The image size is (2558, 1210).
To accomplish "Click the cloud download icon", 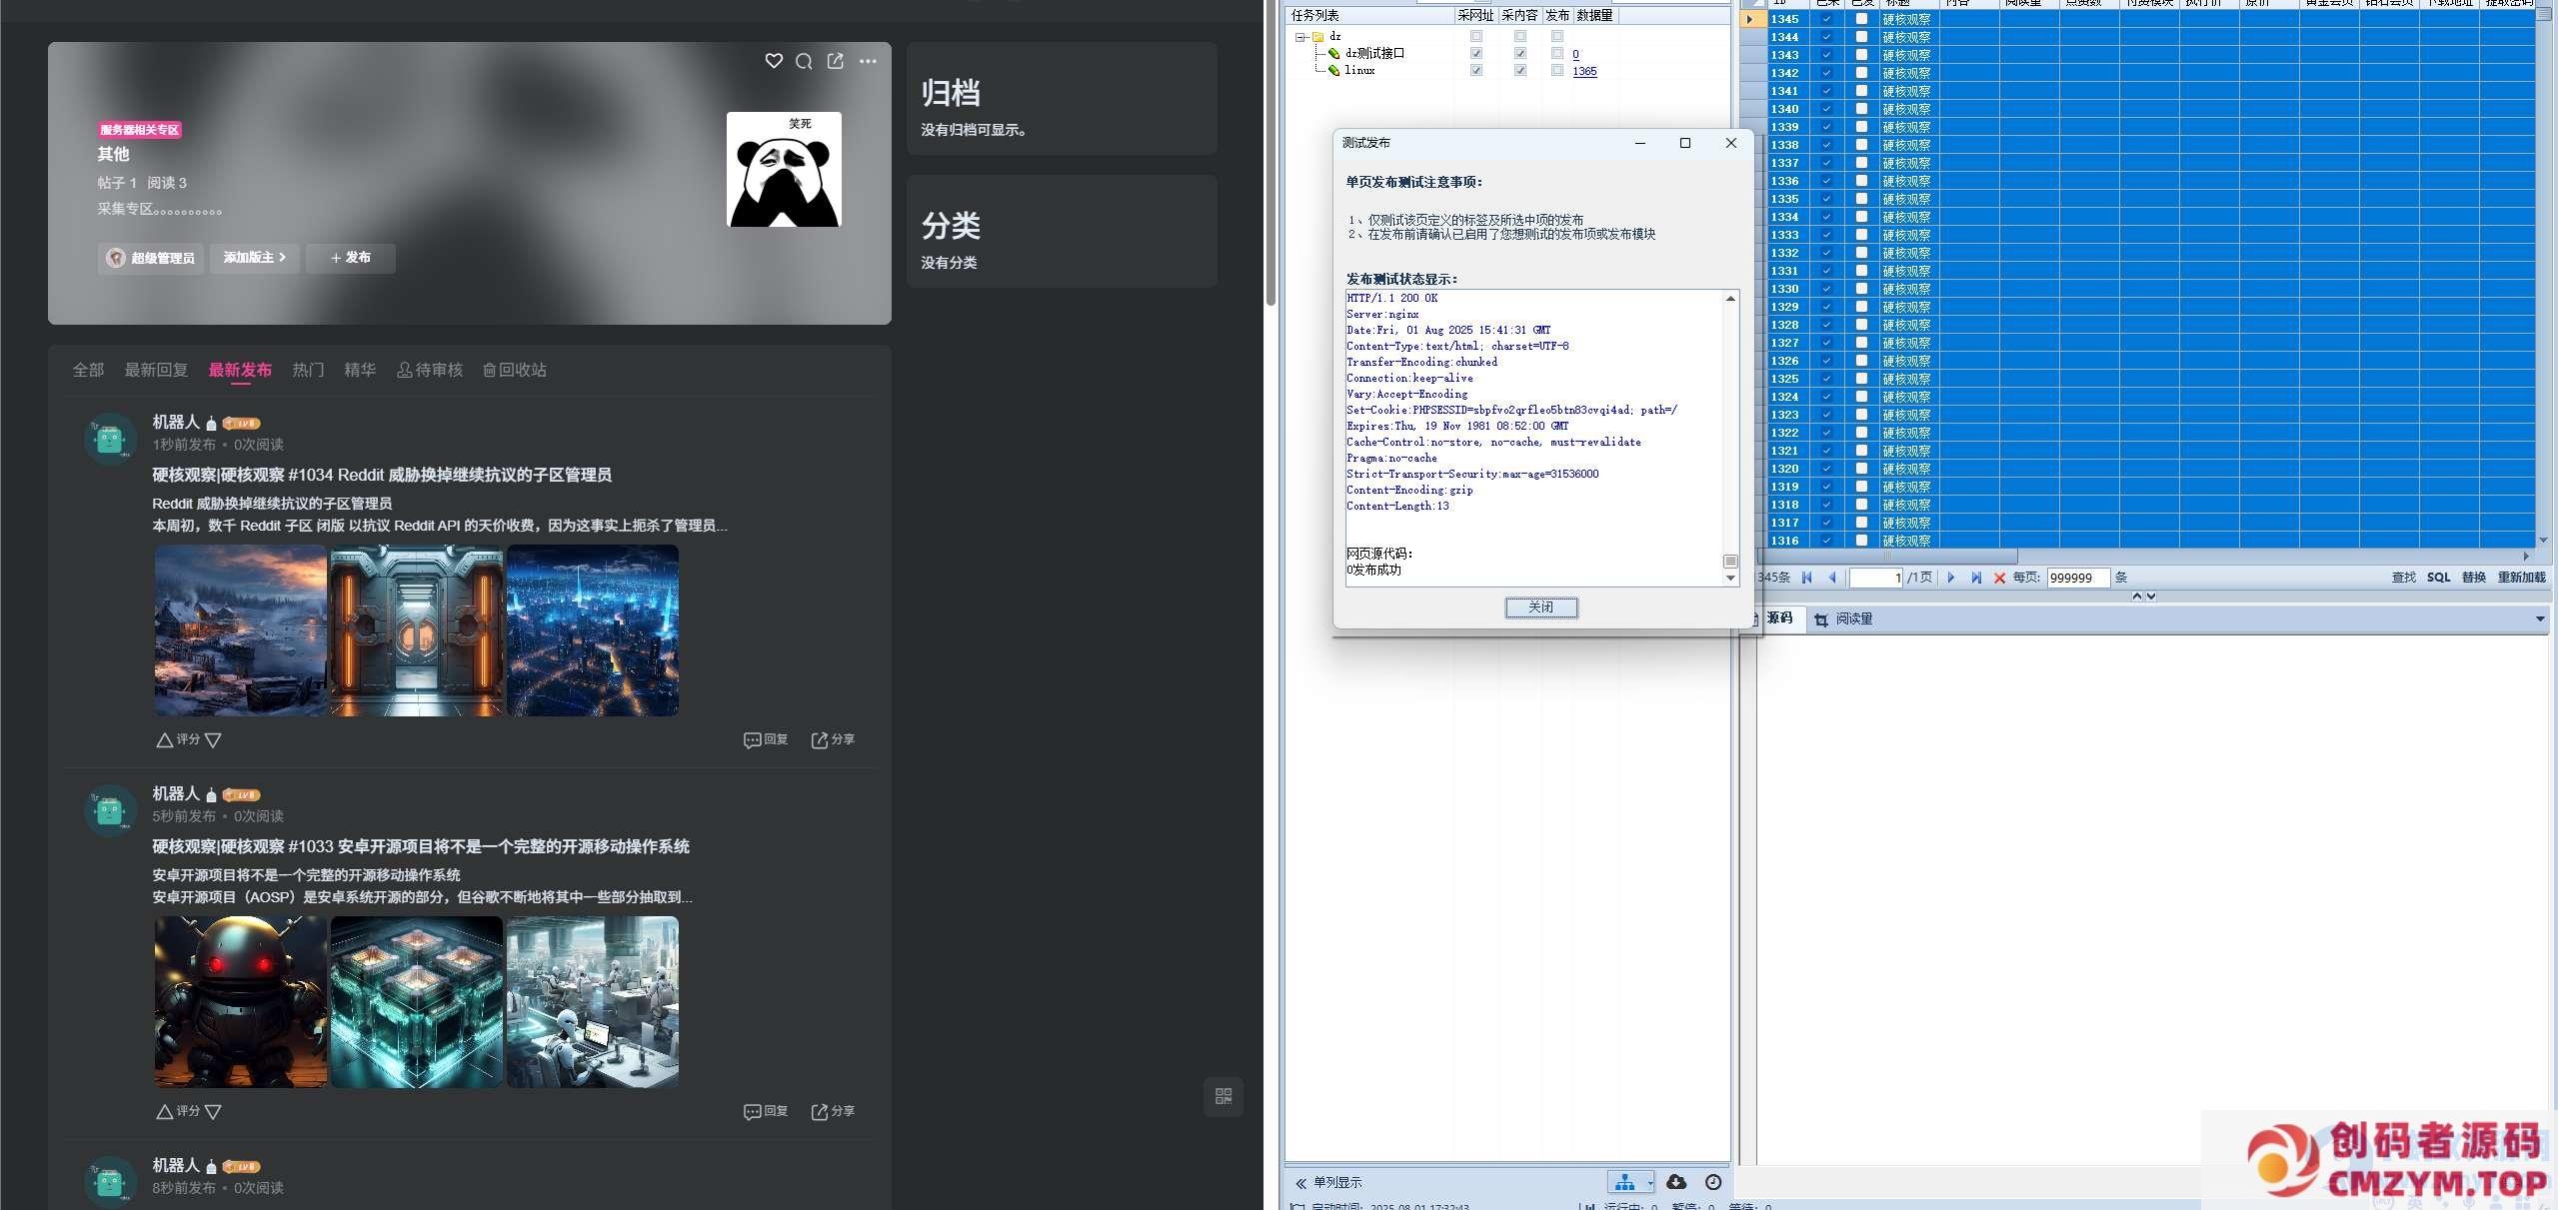I will pyautogui.click(x=1676, y=1182).
